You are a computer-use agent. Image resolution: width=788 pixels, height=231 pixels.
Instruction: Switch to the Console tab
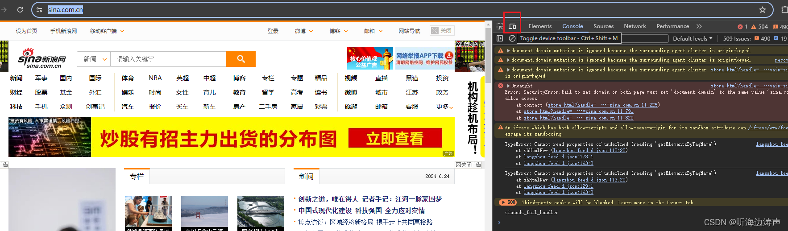(x=572, y=26)
